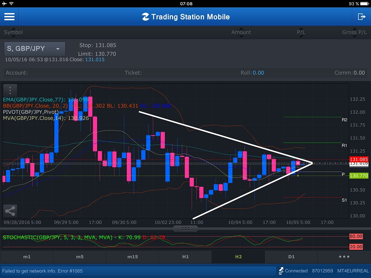Sort by Symbol column header

(x=13, y=32)
